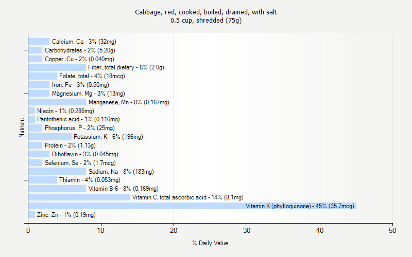Click the blue bar beside Manganese, Mn
The height and width of the screenshot is (257, 412).
click(57, 102)
